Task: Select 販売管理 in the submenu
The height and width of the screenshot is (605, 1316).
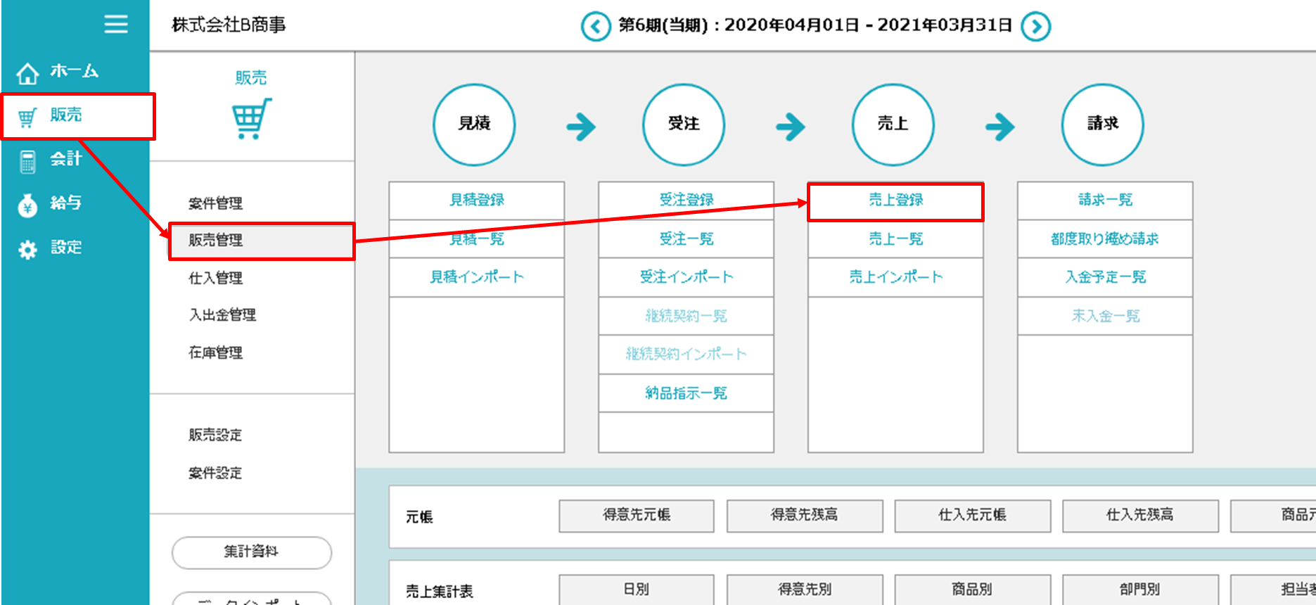Action: (216, 241)
